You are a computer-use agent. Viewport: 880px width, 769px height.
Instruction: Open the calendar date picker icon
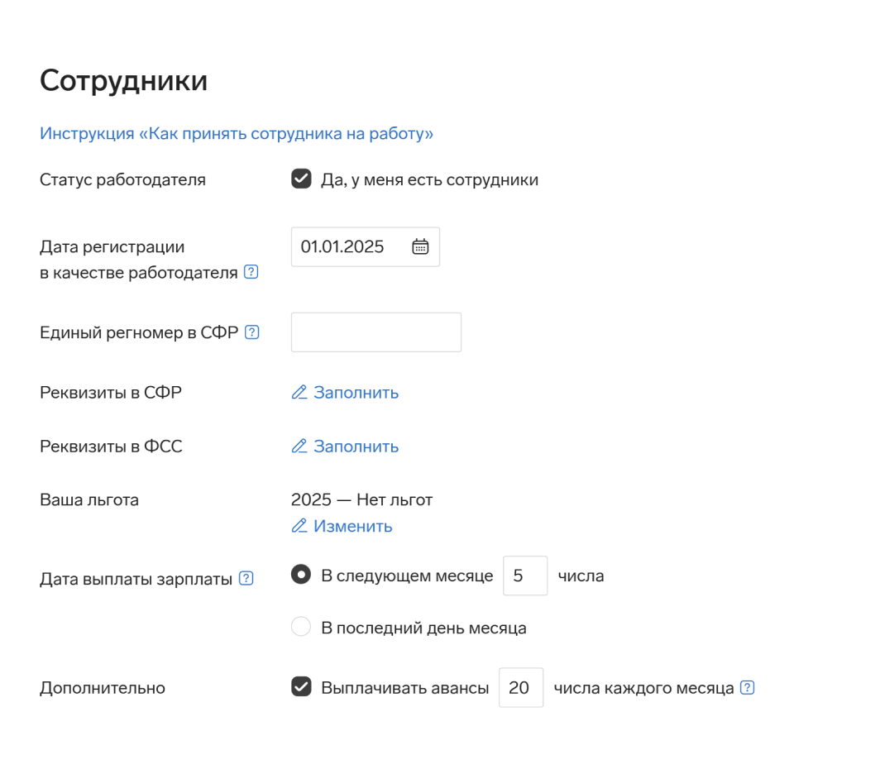click(x=420, y=246)
